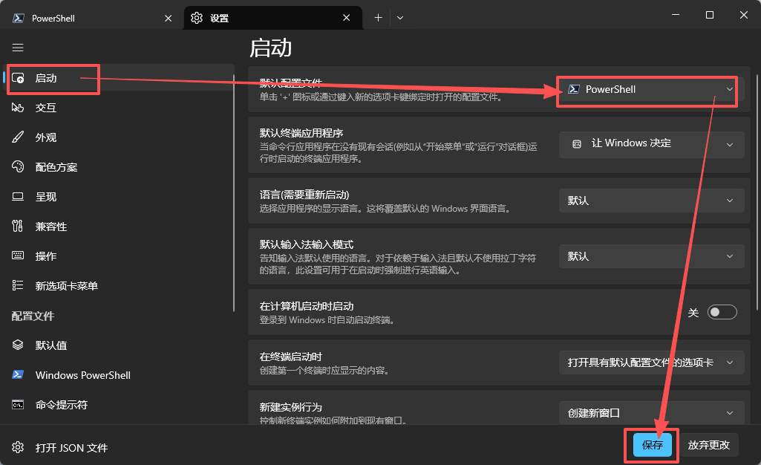Viewport: 761px width, 465px height.
Task: Click gear icon beside 打开 JSON 文件
Action: pos(18,447)
